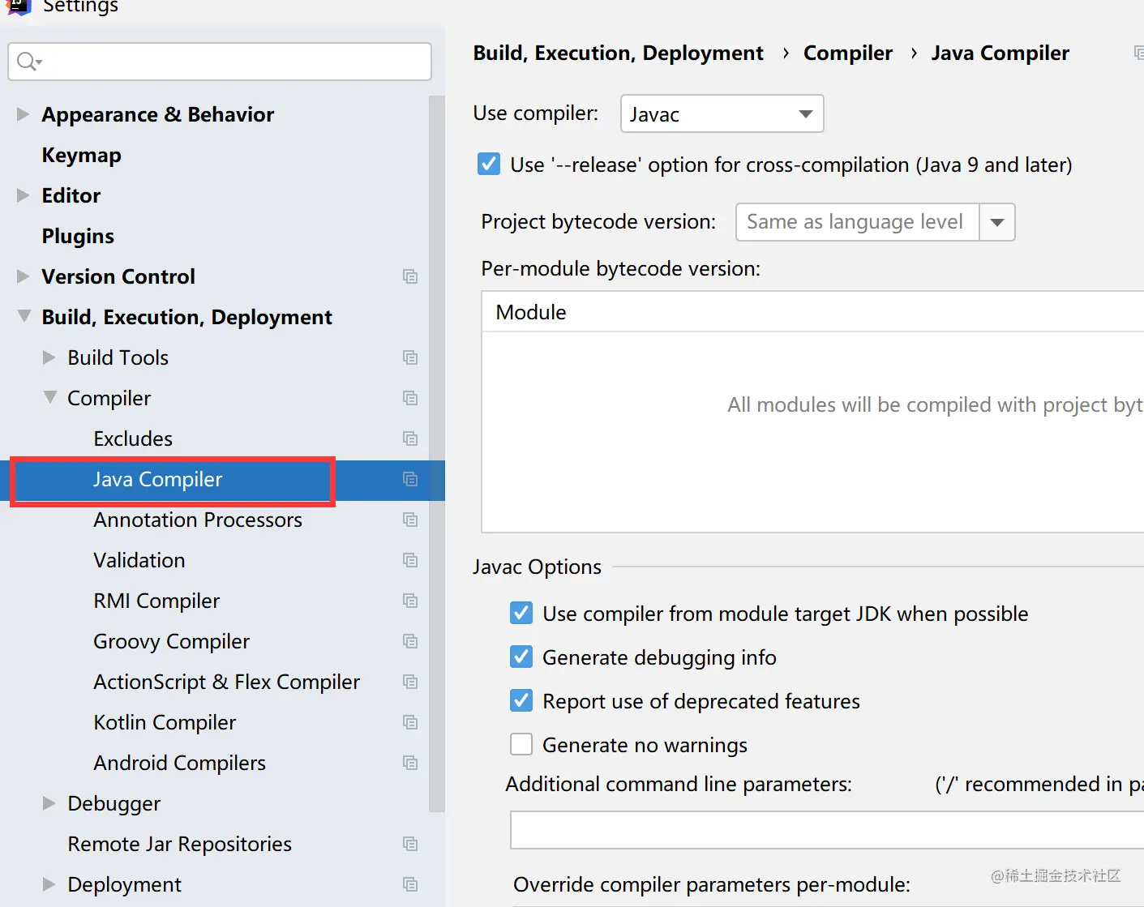
Task: Click project-level icon beside Kotlin Compiler
Action: tap(410, 722)
